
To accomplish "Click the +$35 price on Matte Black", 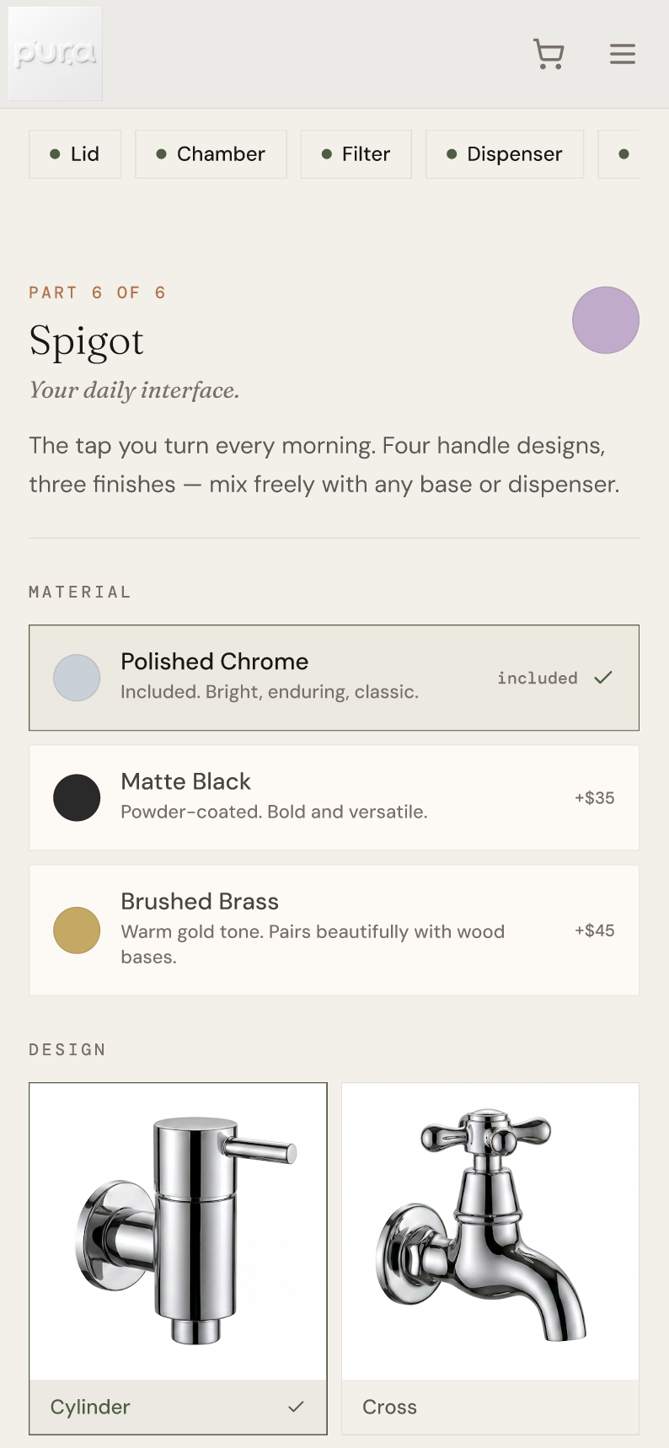I will (x=595, y=797).
